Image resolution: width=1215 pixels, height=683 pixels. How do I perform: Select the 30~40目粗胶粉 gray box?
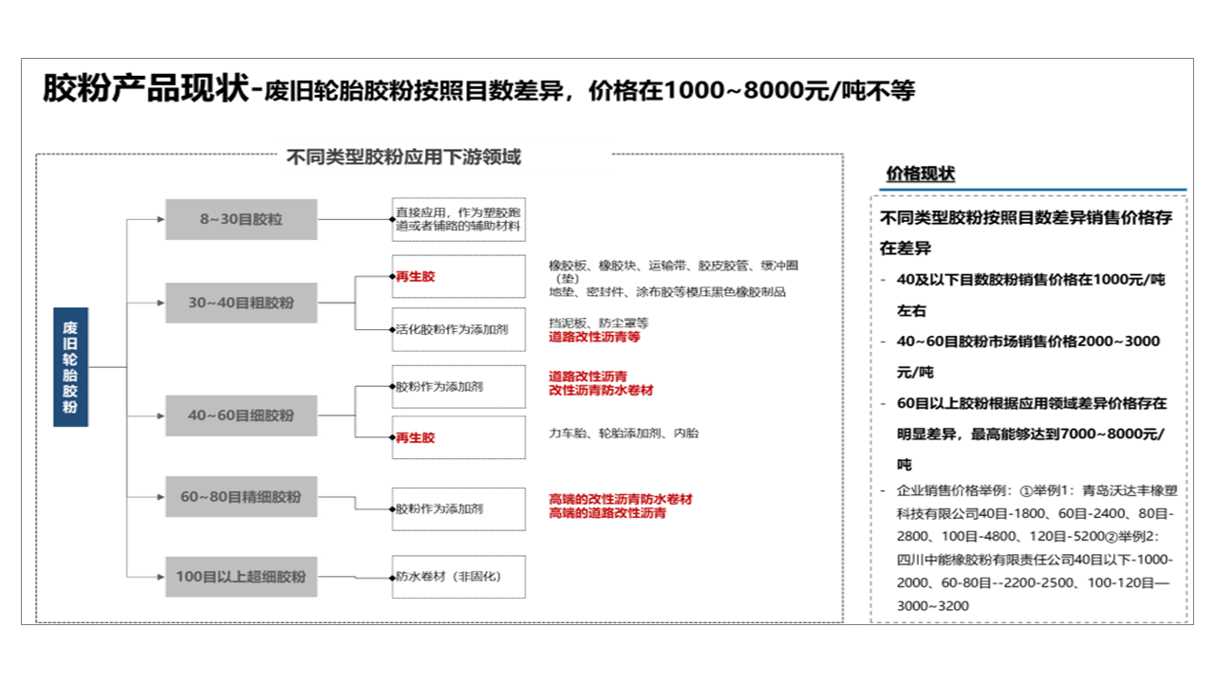click(241, 303)
